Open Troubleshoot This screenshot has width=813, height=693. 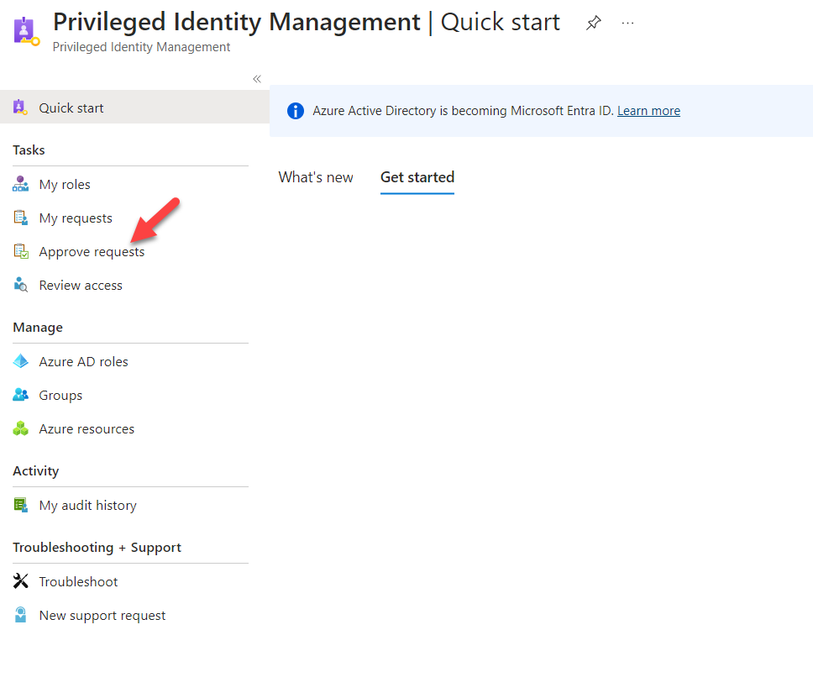[x=78, y=581]
